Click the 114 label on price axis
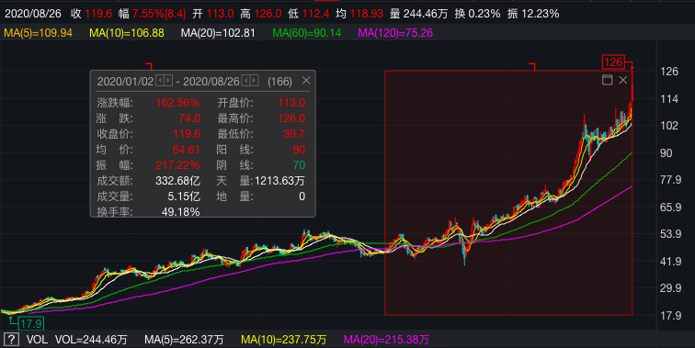 pyautogui.click(x=669, y=99)
